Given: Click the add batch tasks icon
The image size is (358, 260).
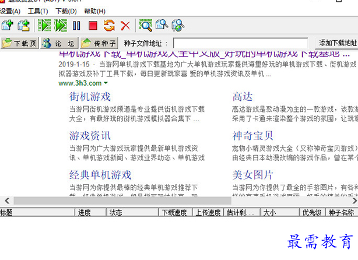Looking at the screenshot, I should tap(24, 25).
